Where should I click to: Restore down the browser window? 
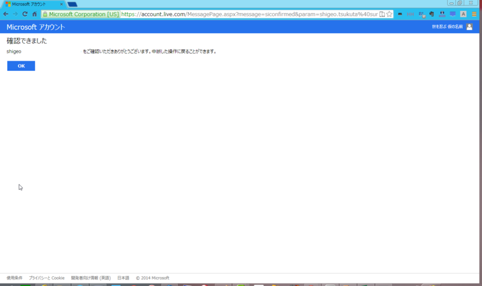point(460,3)
